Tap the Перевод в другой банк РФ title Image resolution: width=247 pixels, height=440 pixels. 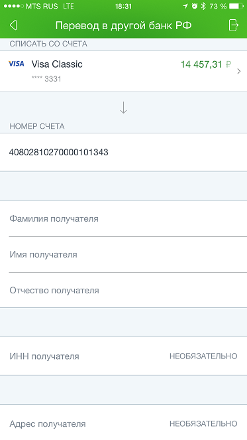pyautogui.click(x=123, y=25)
